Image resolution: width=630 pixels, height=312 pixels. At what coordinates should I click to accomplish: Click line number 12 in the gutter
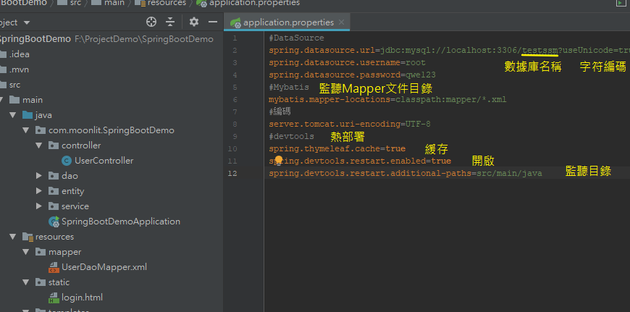[232, 174]
